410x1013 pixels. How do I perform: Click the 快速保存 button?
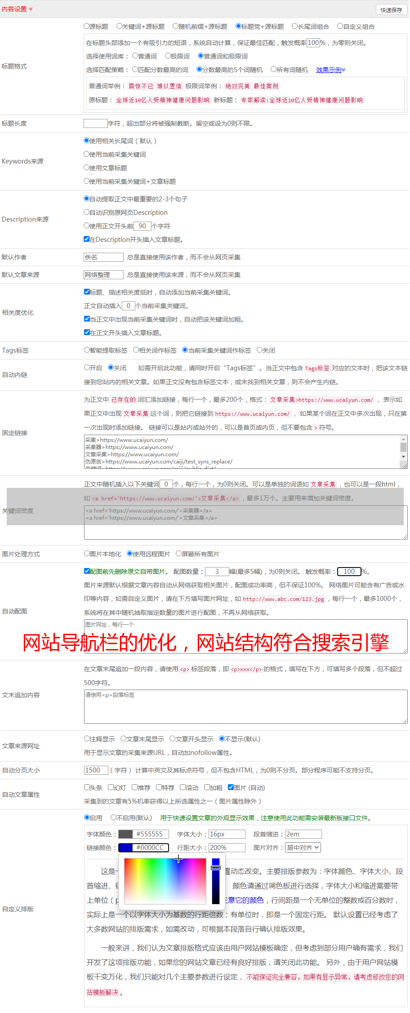point(391,10)
